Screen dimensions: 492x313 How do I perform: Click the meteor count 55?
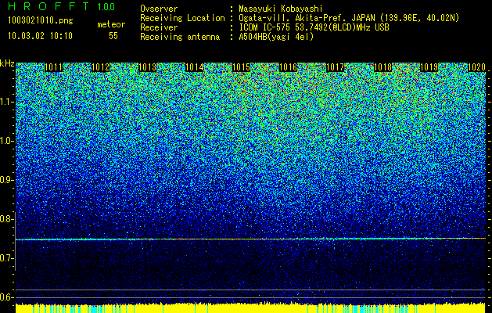click(113, 36)
